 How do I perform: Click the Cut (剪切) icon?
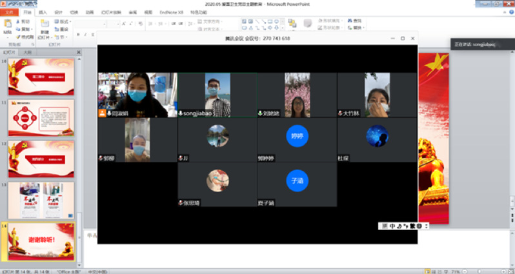(x=24, y=21)
